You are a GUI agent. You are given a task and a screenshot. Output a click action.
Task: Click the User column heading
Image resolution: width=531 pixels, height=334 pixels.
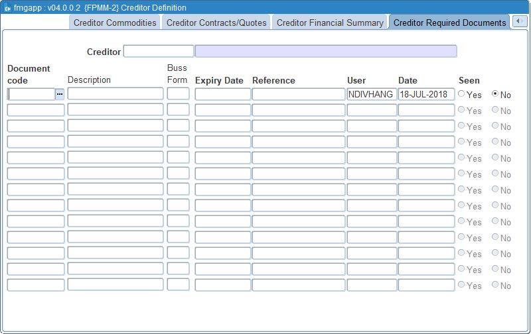point(356,80)
